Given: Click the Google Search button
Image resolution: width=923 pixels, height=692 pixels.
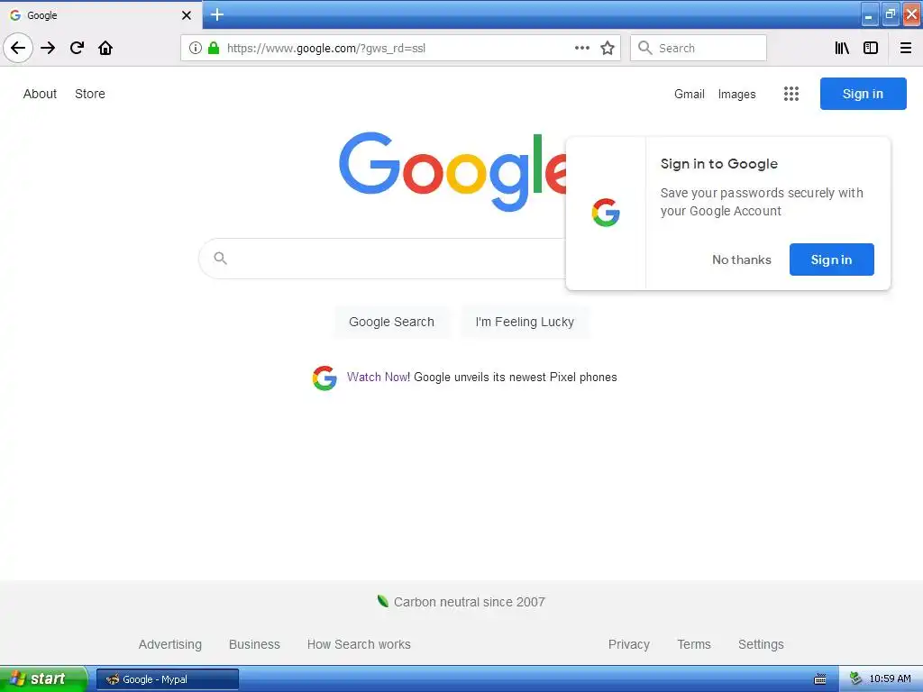Looking at the screenshot, I should coord(391,322).
